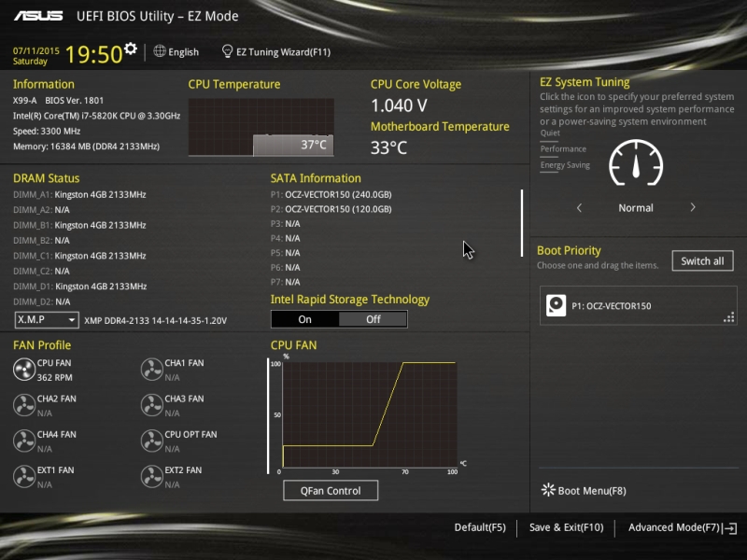
Task: Load Default(F5) settings
Action: pos(480,527)
